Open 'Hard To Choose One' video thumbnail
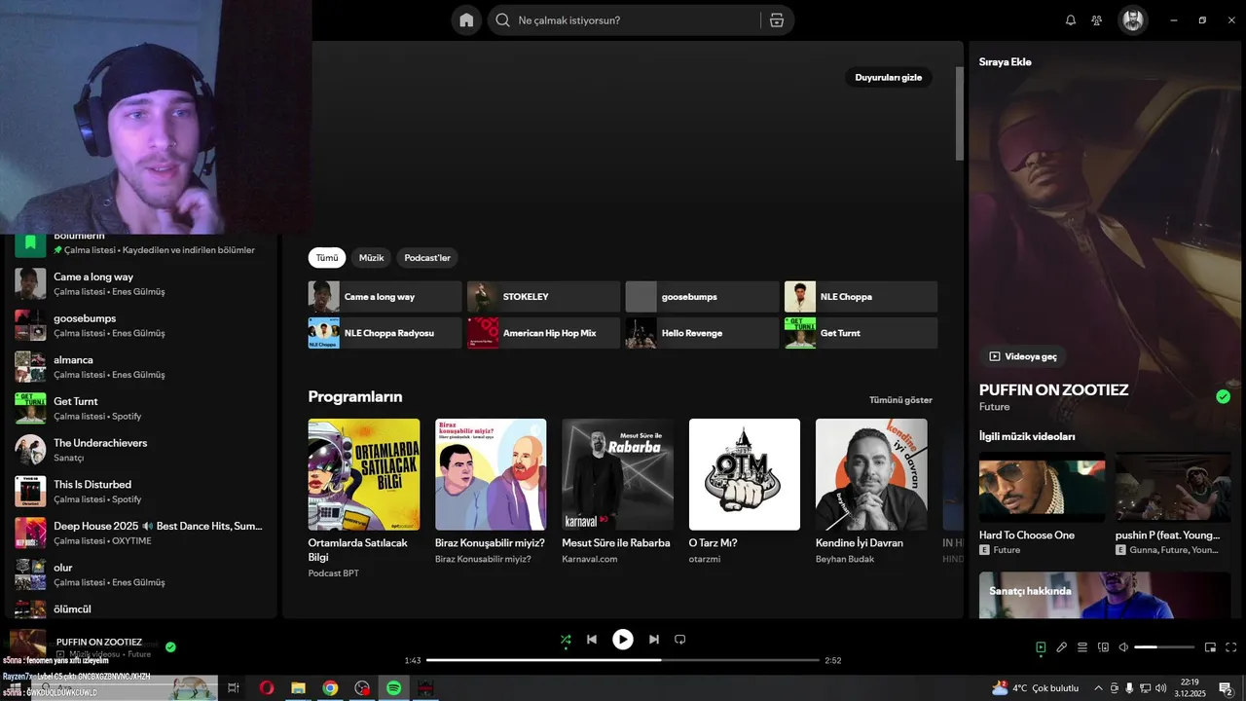Image resolution: width=1246 pixels, height=701 pixels. pos(1042,487)
